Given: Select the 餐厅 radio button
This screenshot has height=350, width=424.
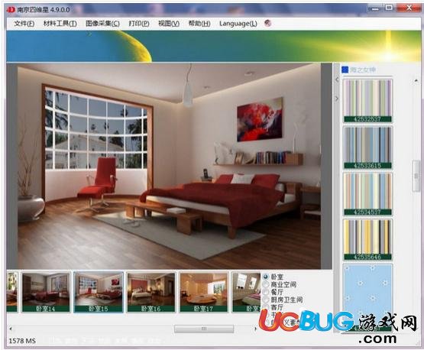Looking at the screenshot, I should 266,292.
